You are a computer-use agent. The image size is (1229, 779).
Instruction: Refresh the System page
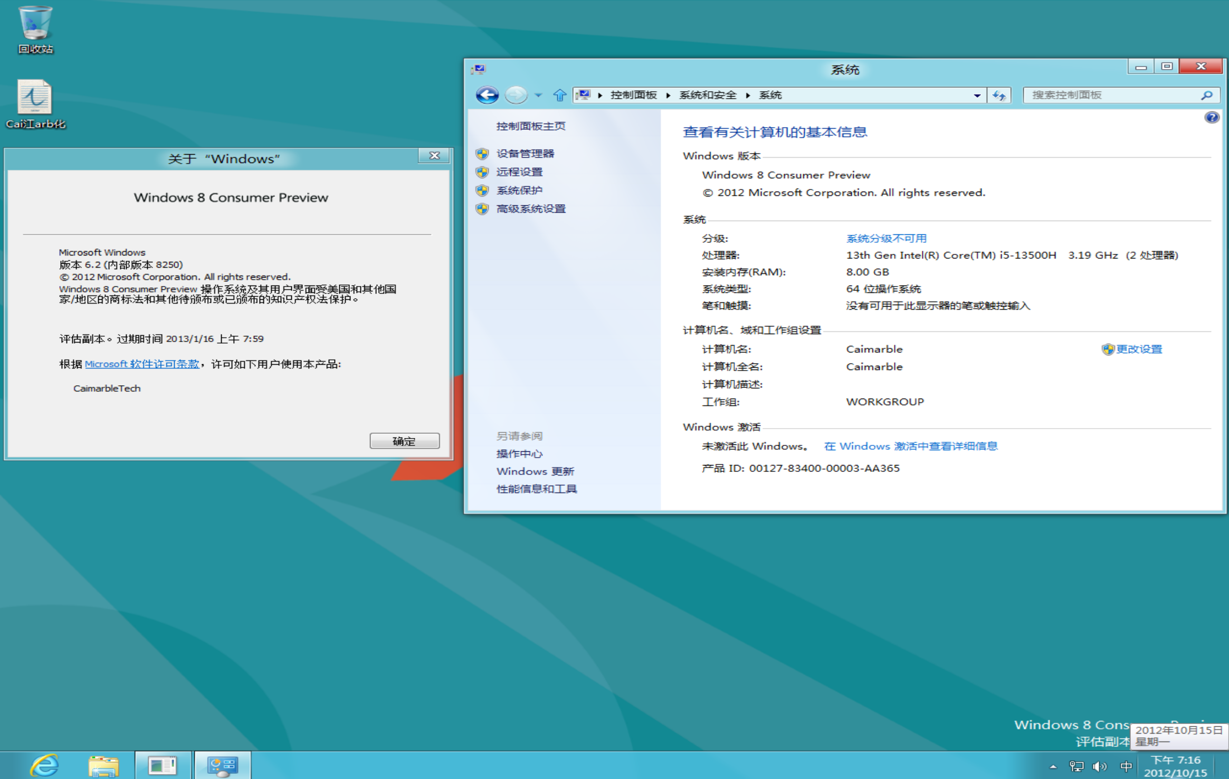pyautogui.click(x=999, y=95)
